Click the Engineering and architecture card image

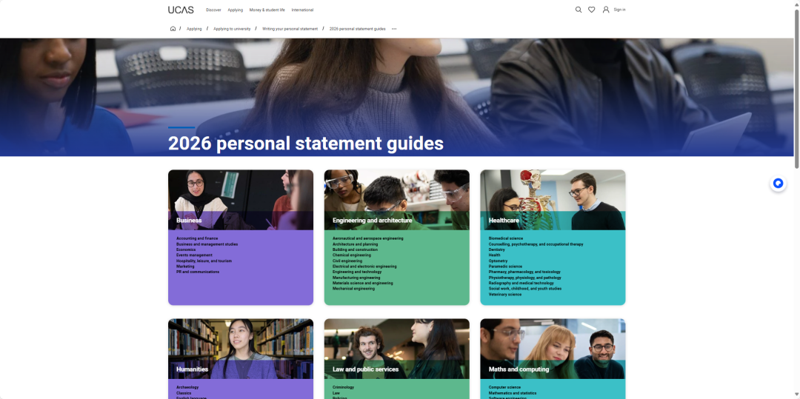396,192
